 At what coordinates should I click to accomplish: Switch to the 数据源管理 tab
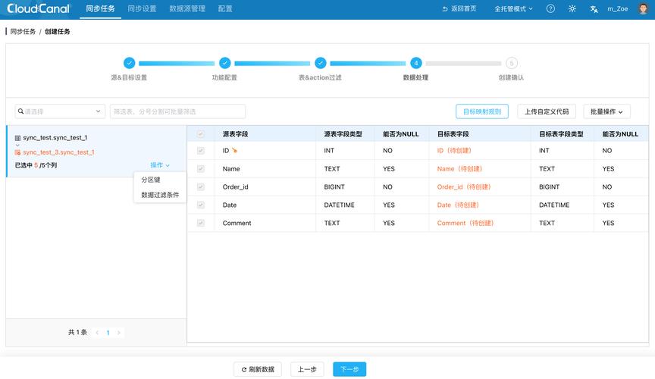coord(187,9)
